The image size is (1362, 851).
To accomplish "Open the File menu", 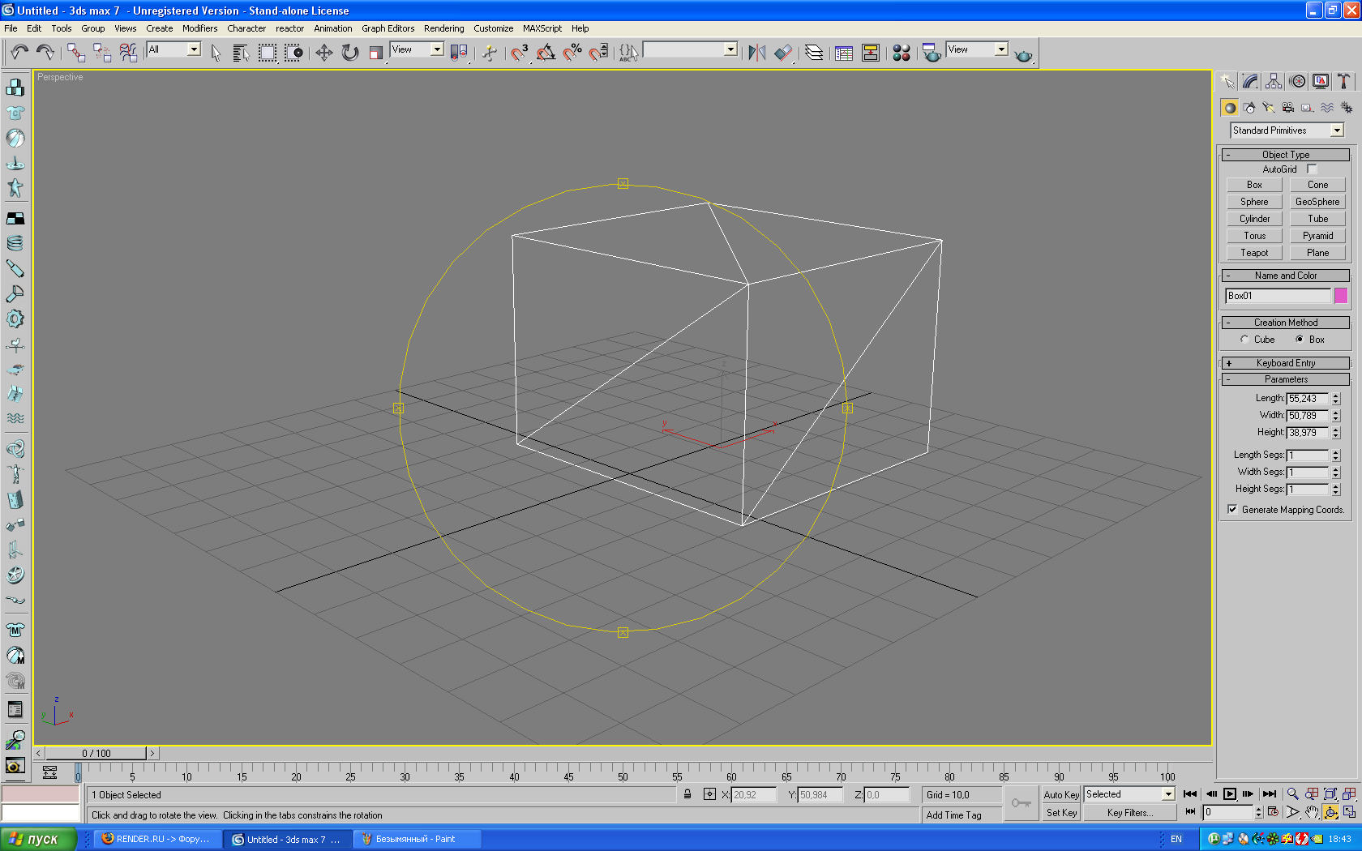I will tap(11, 28).
